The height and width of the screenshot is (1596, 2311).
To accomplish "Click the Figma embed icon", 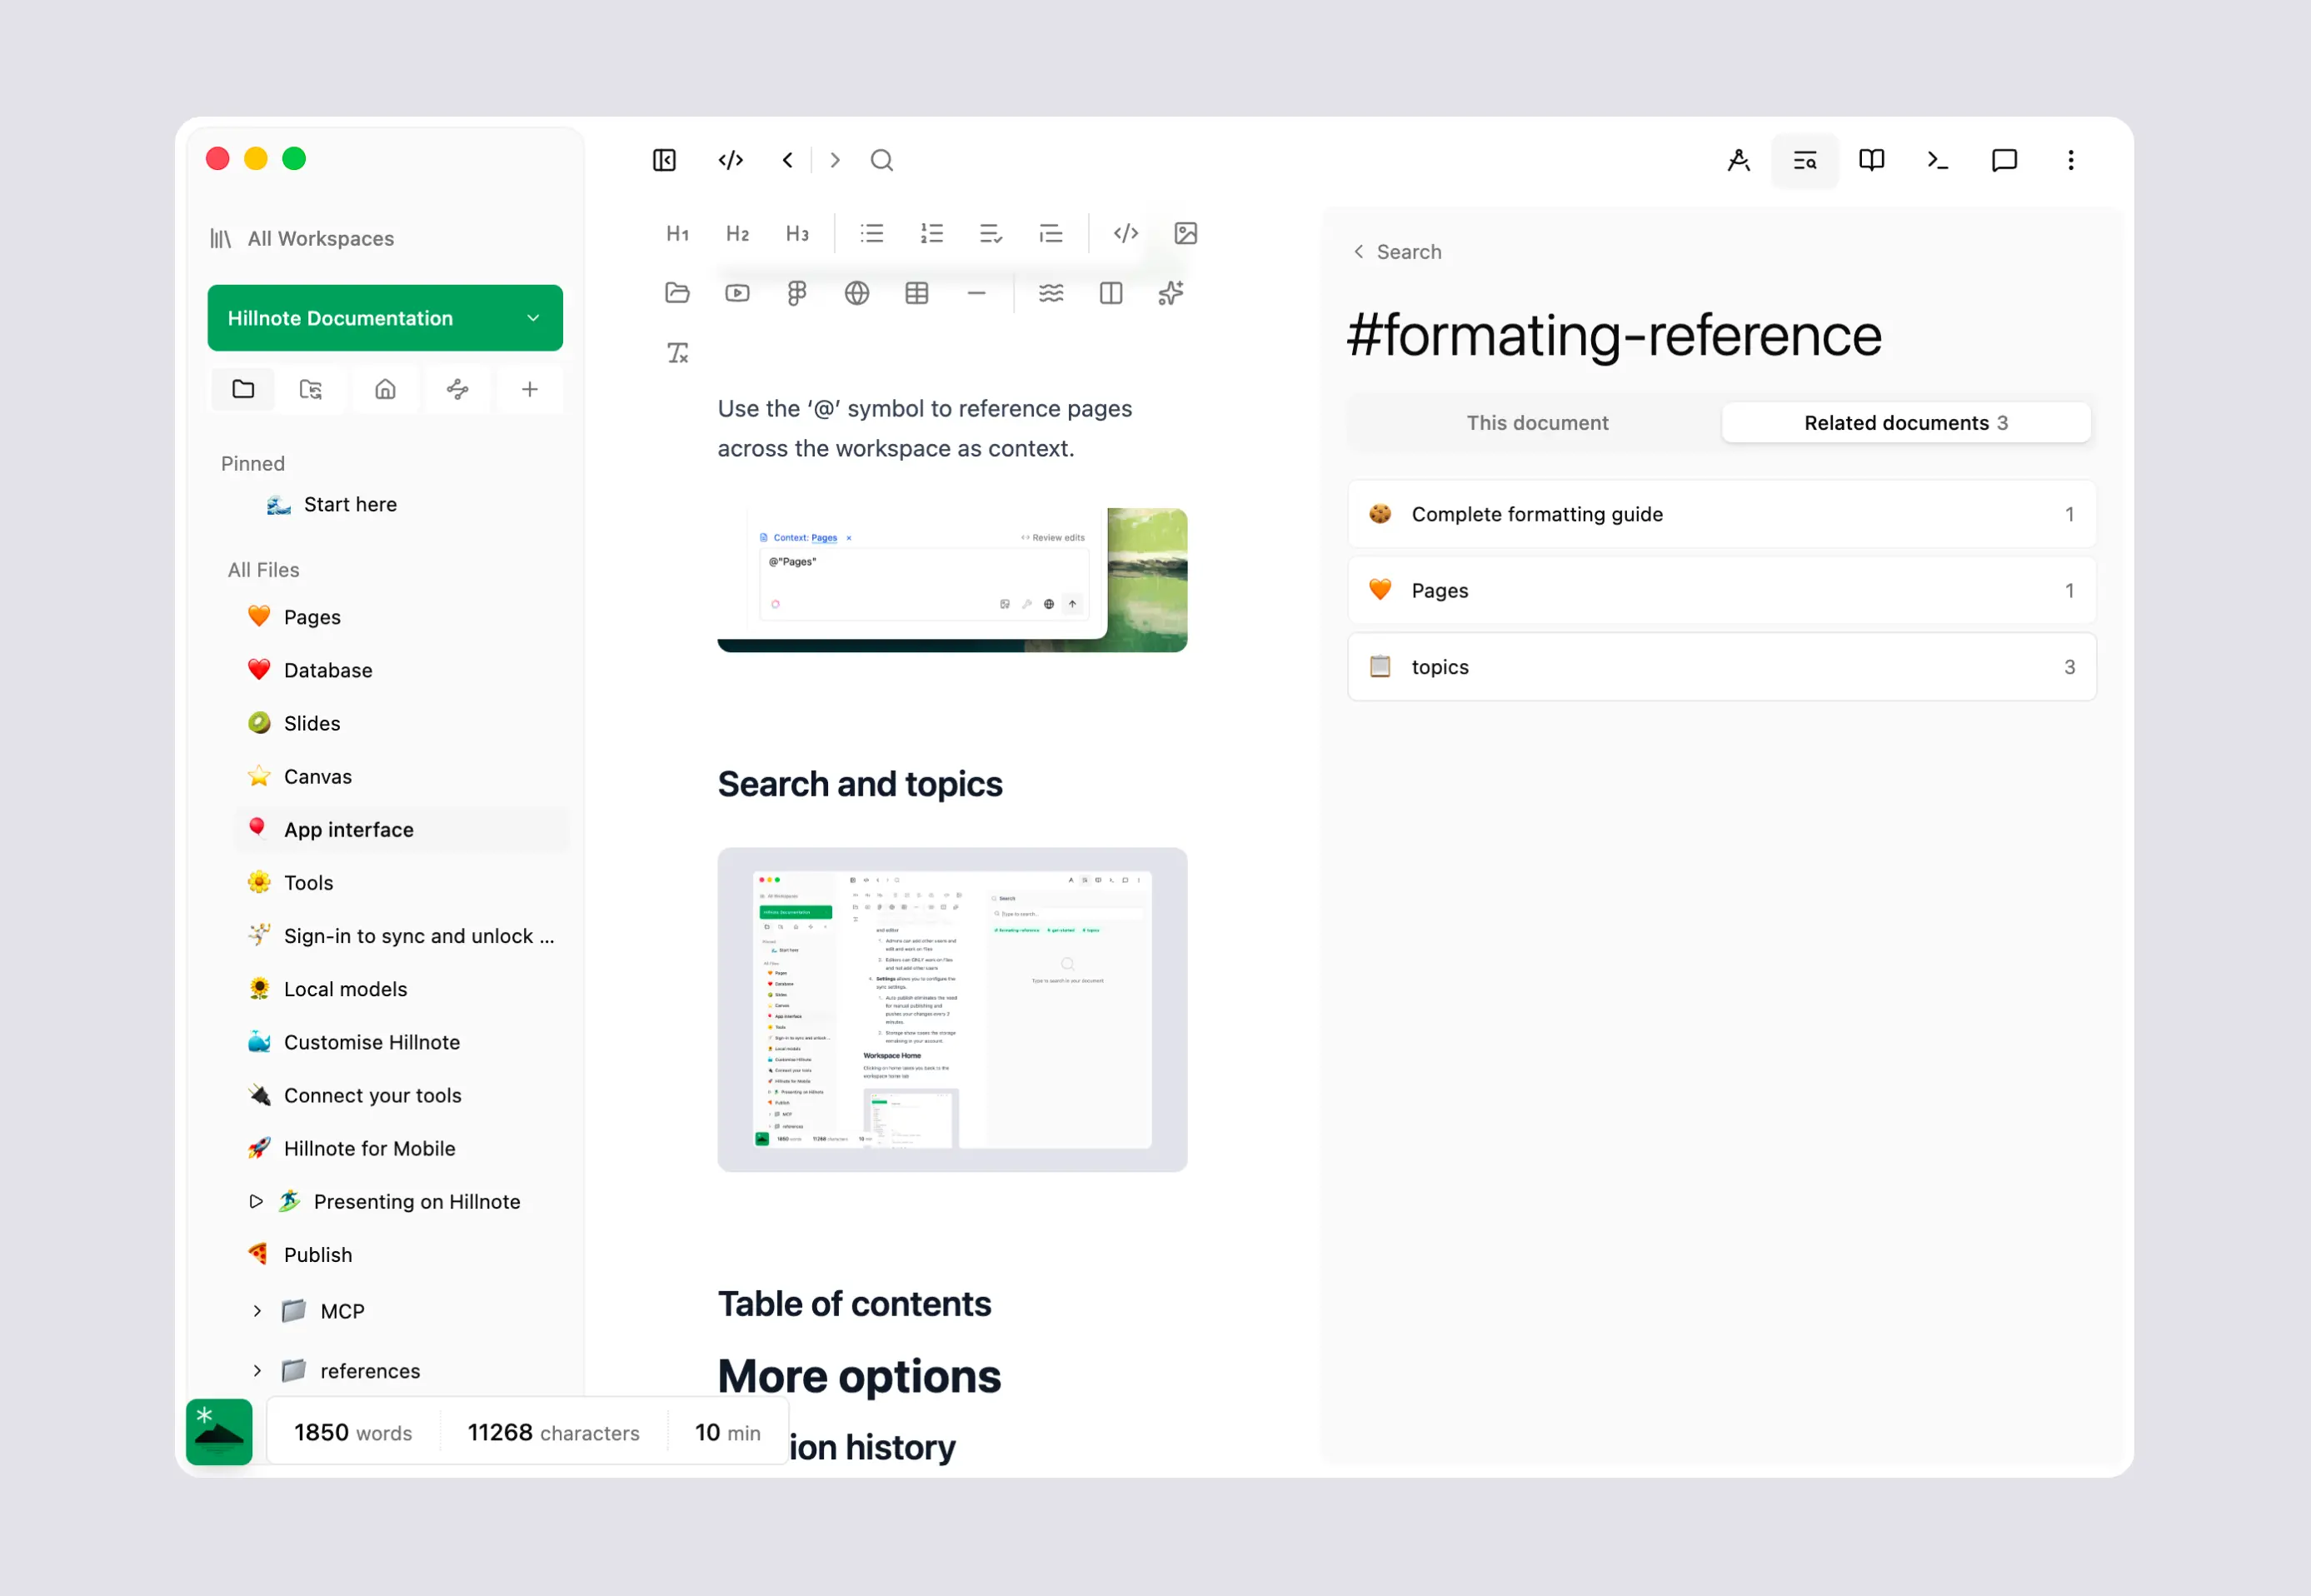I will (x=796, y=293).
